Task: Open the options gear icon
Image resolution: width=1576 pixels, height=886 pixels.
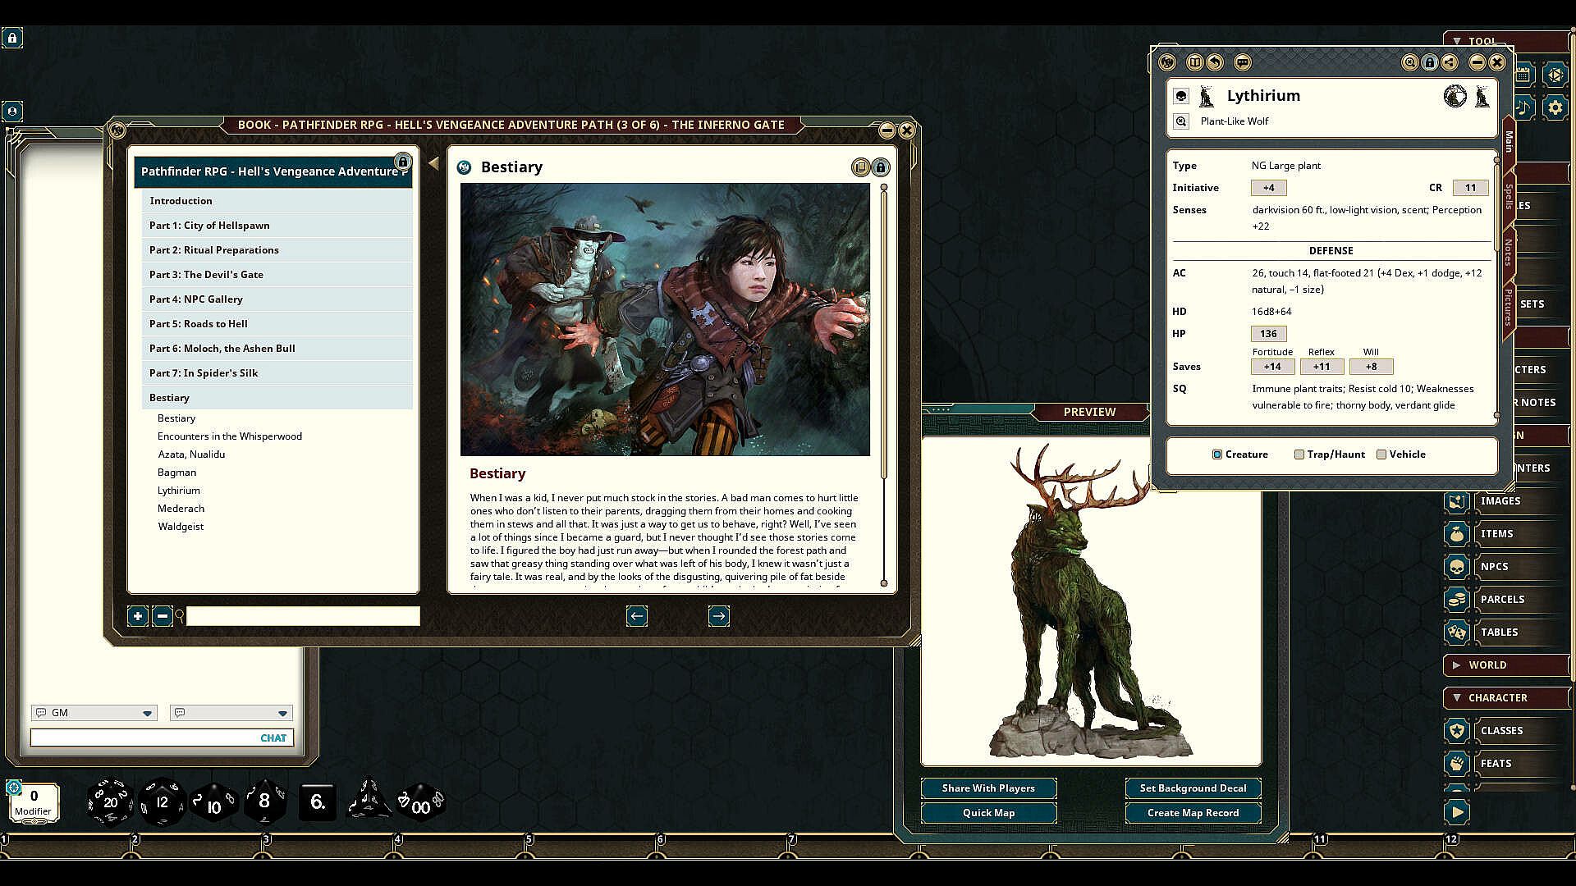Action: coord(1555,107)
